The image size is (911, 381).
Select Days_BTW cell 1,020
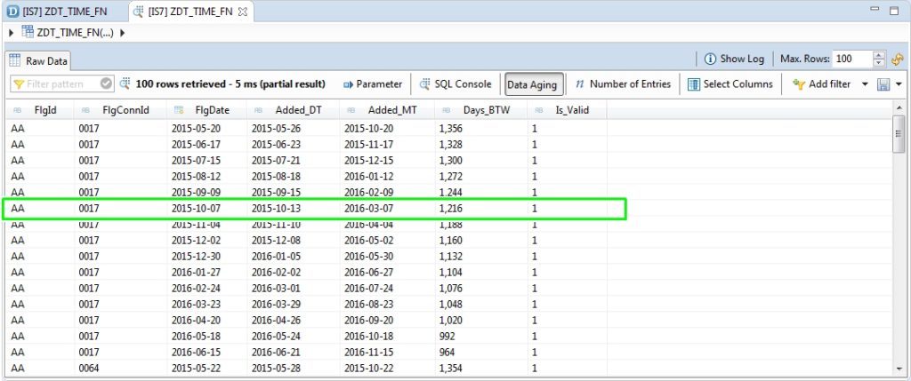450,320
